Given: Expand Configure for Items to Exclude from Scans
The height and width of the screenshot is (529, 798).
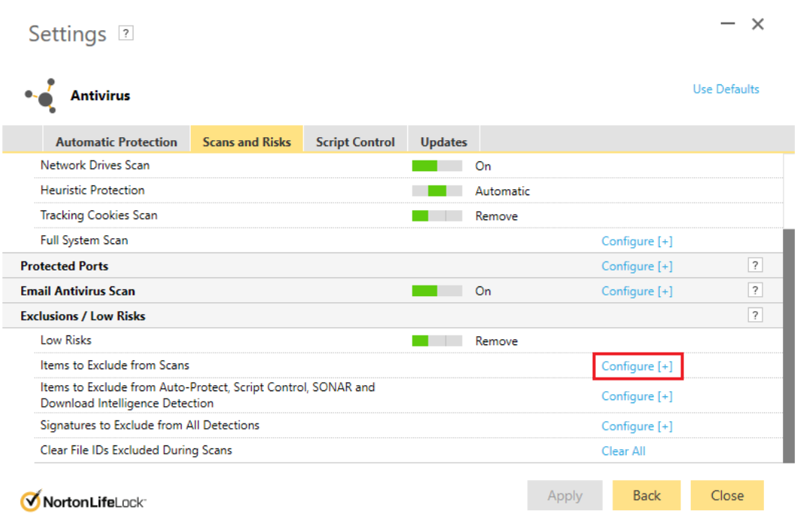Looking at the screenshot, I should [637, 366].
